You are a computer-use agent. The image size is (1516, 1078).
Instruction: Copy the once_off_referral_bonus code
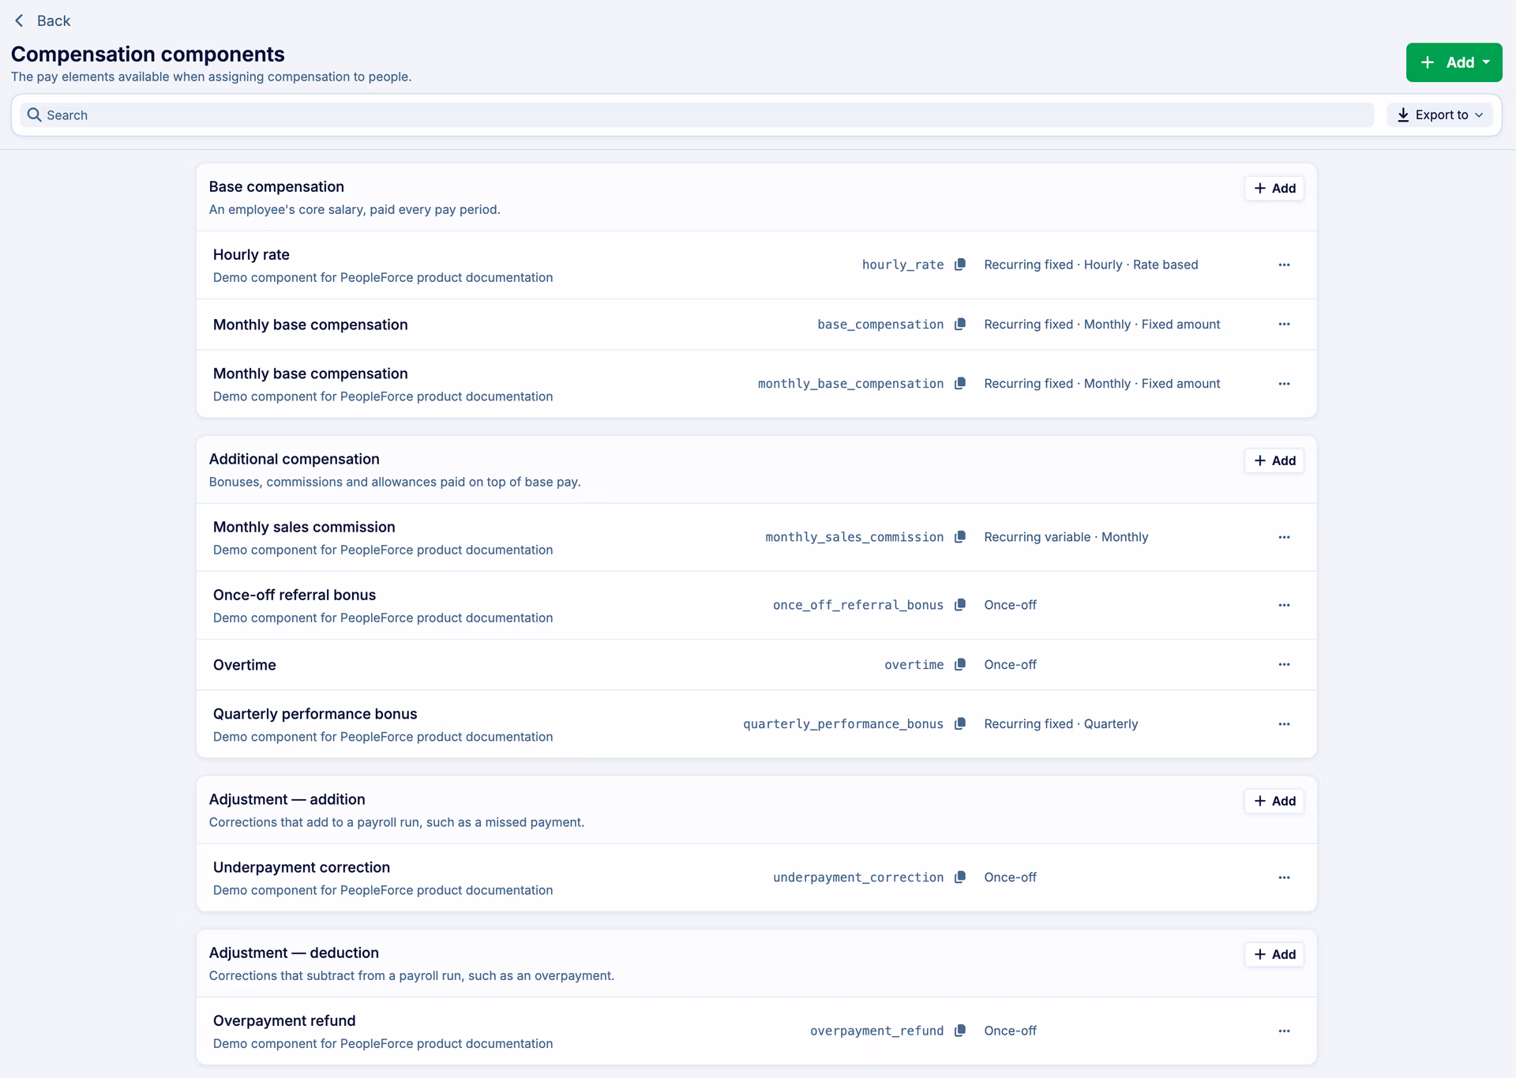(x=960, y=605)
